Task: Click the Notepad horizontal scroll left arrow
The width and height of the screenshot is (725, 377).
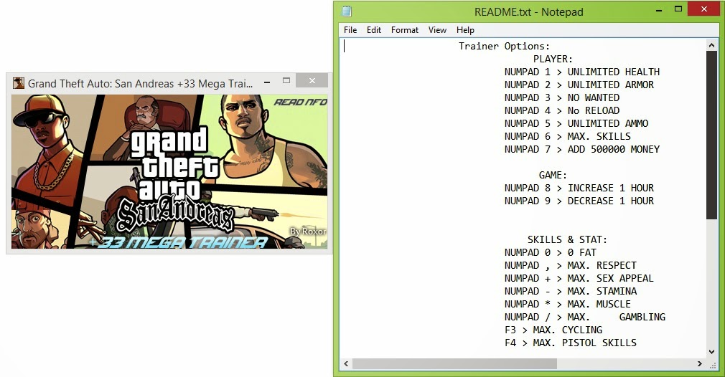Action: click(x=346, y=363)
